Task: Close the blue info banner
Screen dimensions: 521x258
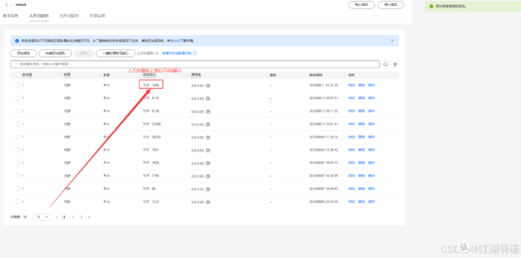Action: (392, 41)
